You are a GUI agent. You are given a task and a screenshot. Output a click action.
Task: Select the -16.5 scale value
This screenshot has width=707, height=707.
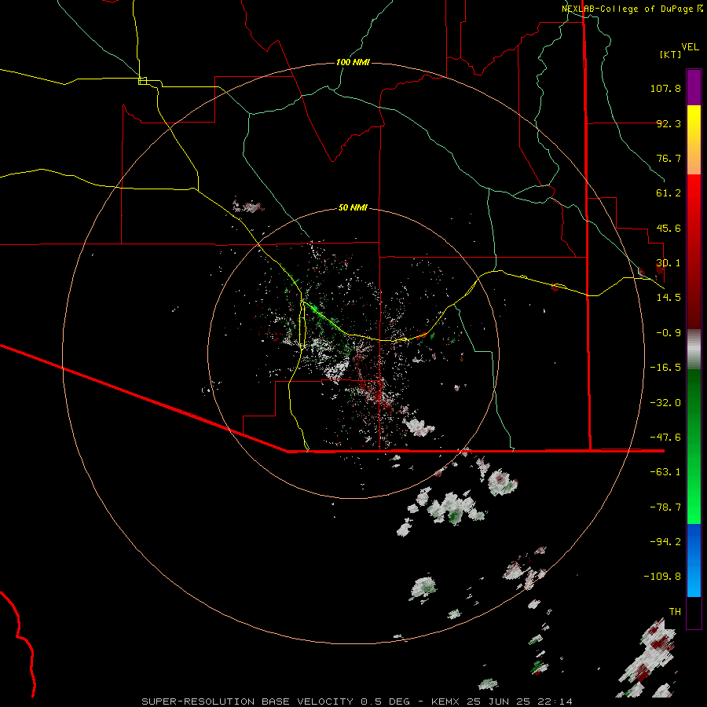(665, 368)
